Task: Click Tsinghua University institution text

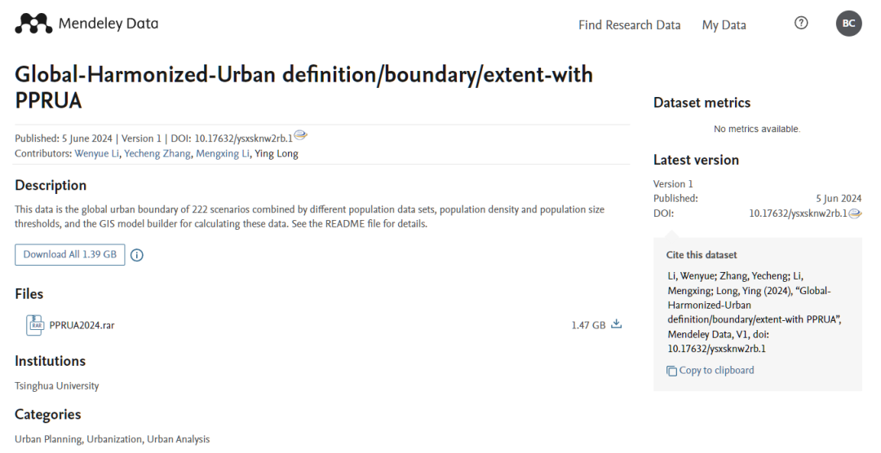Action: pos(57,385)
